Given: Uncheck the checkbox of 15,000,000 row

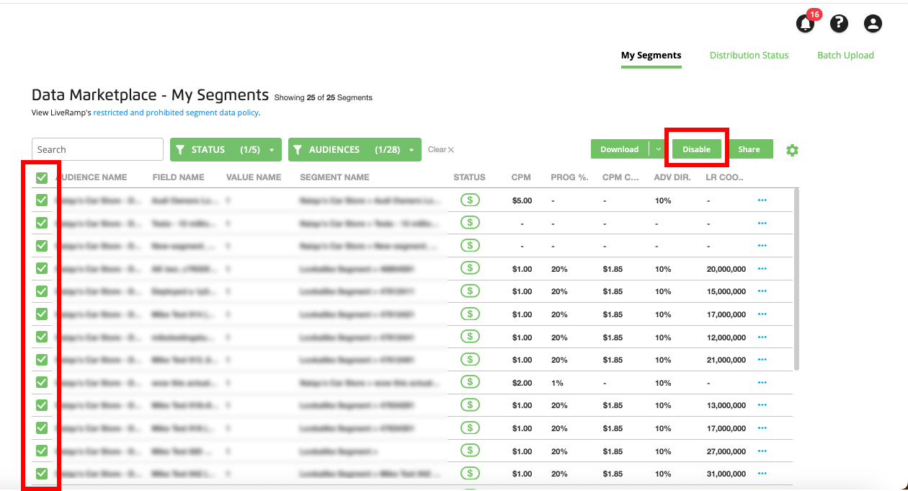Looking at the screenshot, I should coord(42,291).
